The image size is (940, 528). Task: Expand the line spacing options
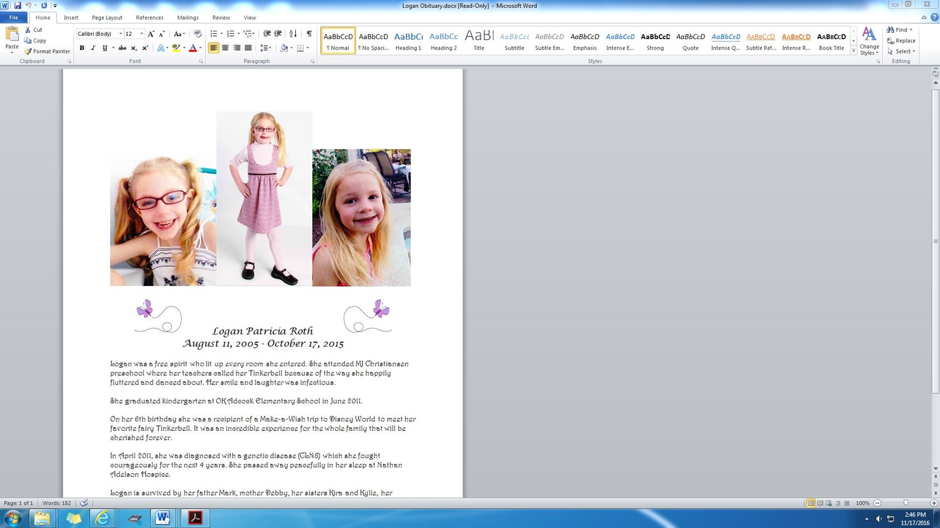tap(265, 48)
